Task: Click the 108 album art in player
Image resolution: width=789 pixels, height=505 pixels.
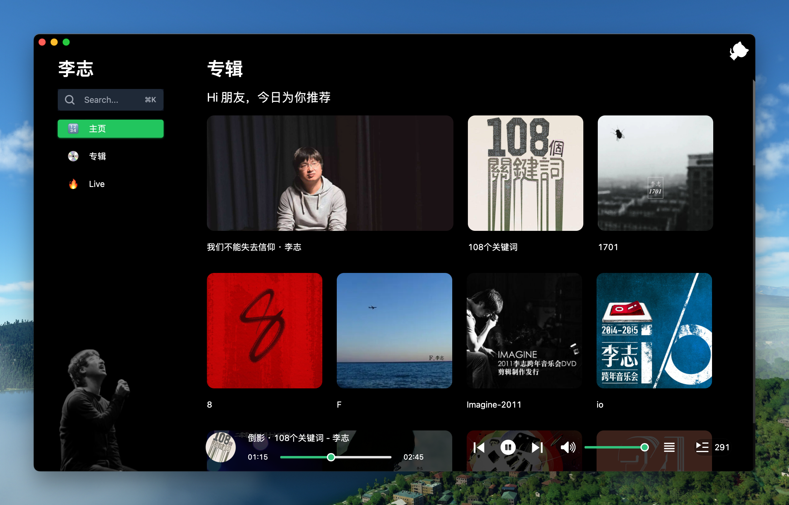Action: tap(221, 447)
